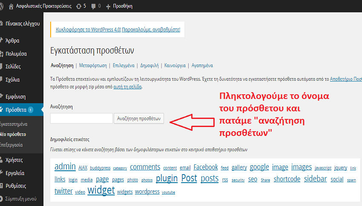Click the jquery tag

[x=341, y=168]
